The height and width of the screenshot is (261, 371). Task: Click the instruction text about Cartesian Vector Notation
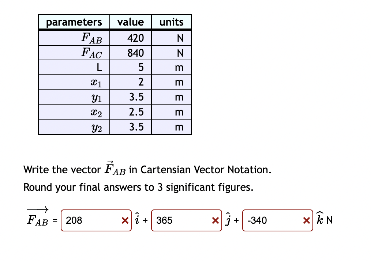pyautogui.click(x=146, y=169)
